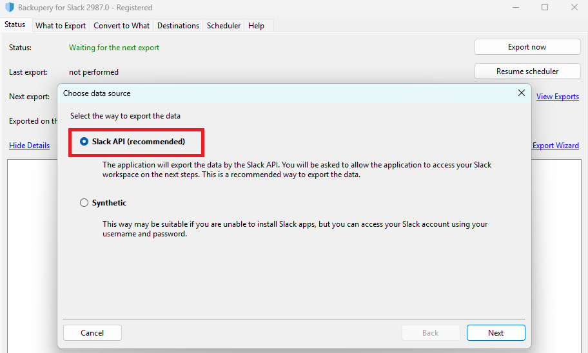Click the Hide Details link
588x353 pixels.
click(29, 146)
